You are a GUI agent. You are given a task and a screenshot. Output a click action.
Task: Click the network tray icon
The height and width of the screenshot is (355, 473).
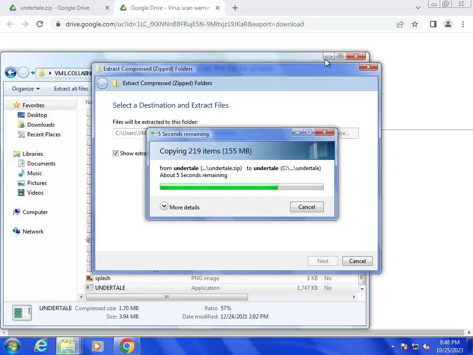tap(415, 346)
